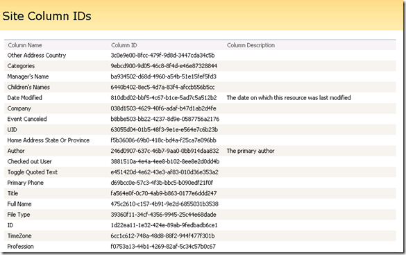Select The primary author description
The width and height of the screenshot is (406, 255).
coord(251,151)
